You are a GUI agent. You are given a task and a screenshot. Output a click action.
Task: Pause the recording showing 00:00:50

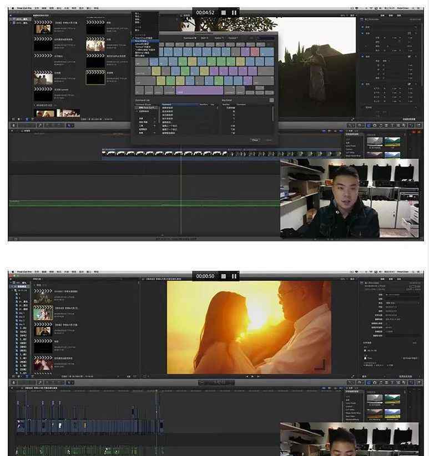click(234, 276)
